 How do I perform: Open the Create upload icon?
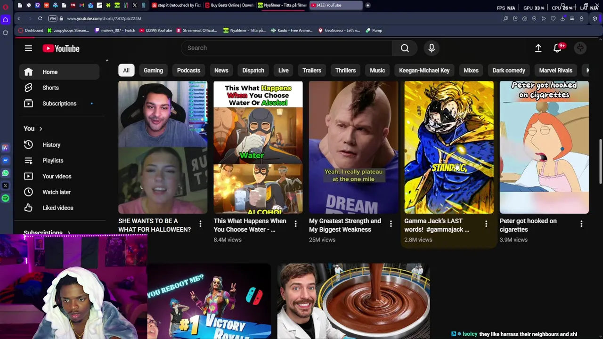538,48
